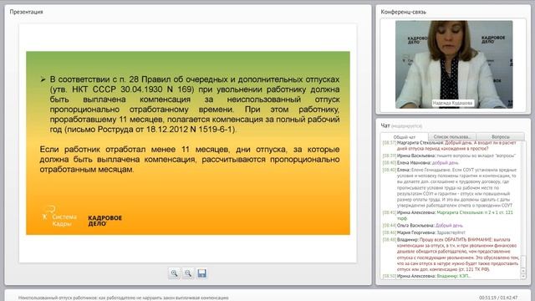This screenshot has height=301, width=535.
Task: Click chat scrollbar down arrow
Action: click(x=523, y=276)
